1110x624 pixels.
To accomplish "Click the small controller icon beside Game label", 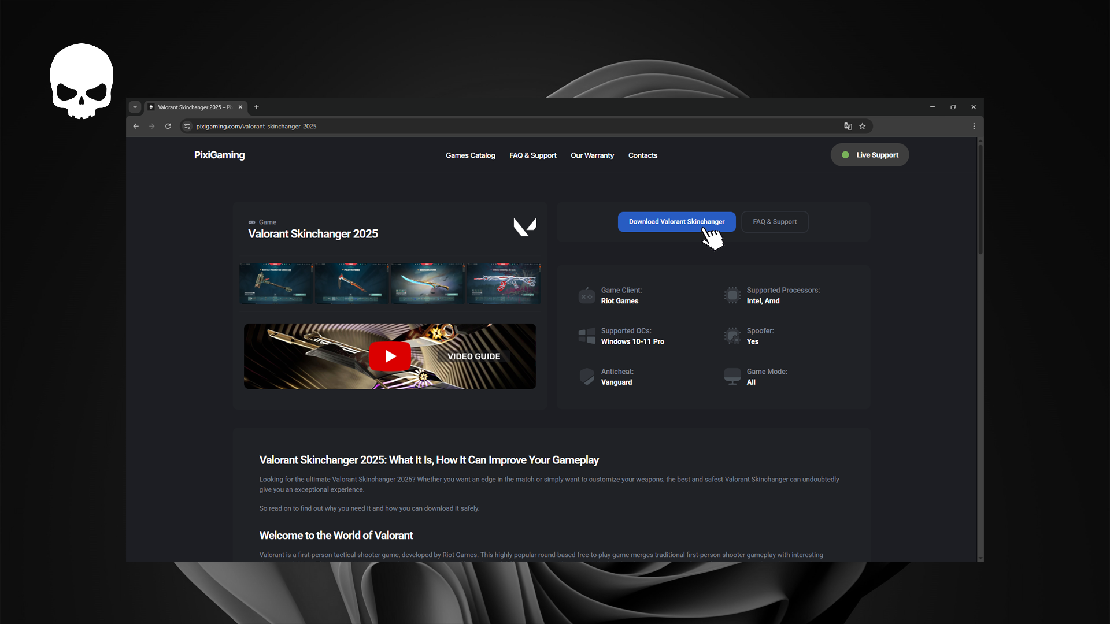I will [251, 222].
